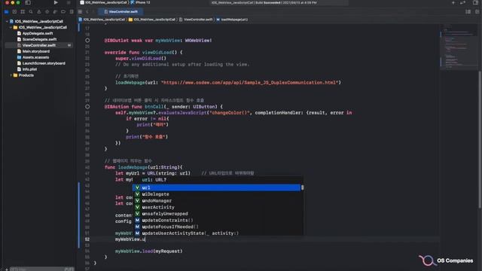Screen dimensions: 482x271
Task: Click the source control M badge on ViewController.swift
Action: click(x=69, y=45)
